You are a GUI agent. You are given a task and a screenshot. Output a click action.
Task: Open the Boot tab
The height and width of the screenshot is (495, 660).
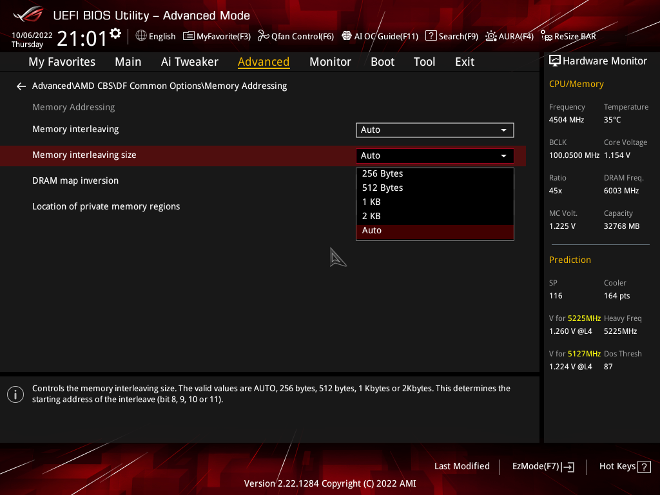click(382, 62)
